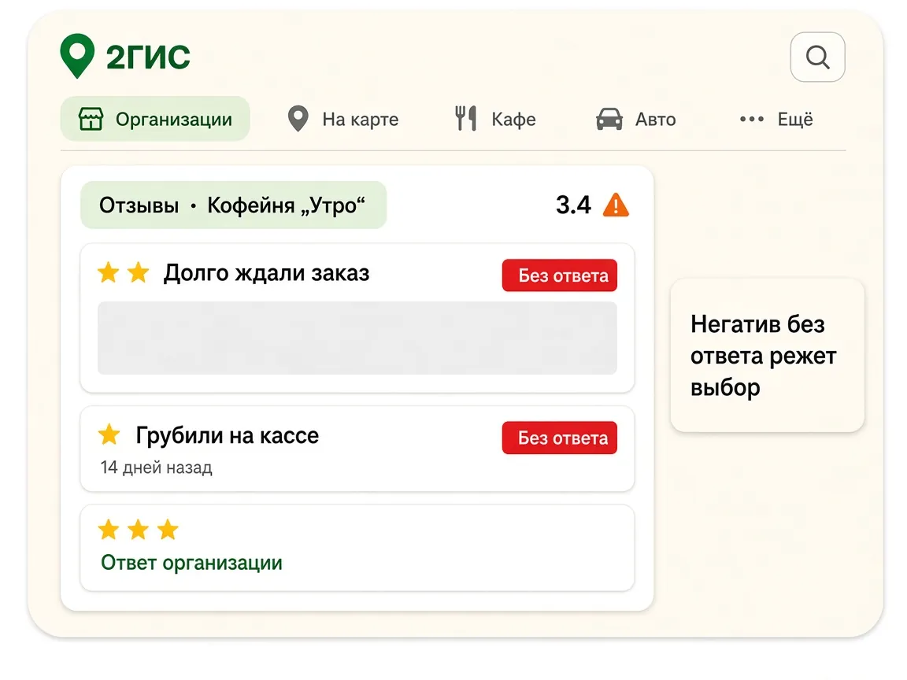Screen dimensions: 907x680
Task: Click the grey blurred review text block
Action: [x=357, y=338]
